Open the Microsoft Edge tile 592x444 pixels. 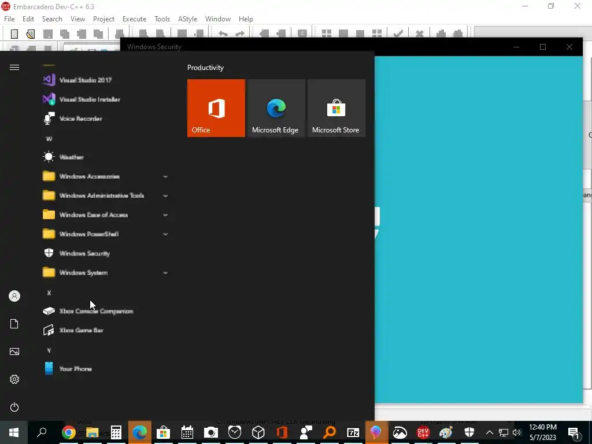(x=276, y=108)
